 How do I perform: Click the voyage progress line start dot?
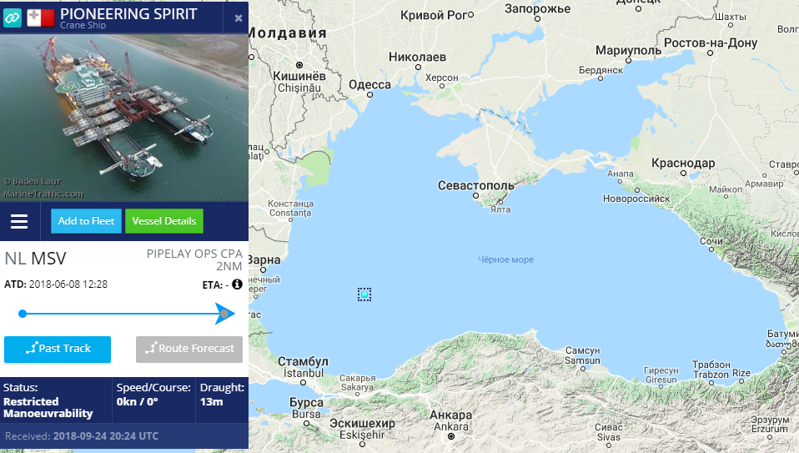coord(23,314)
